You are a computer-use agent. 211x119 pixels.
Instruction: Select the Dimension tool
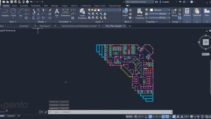65,13
